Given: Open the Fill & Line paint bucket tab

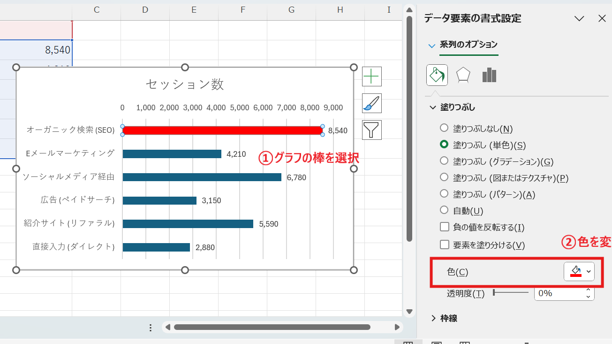Looking at the screenshot, I should [x=437, y=75].
